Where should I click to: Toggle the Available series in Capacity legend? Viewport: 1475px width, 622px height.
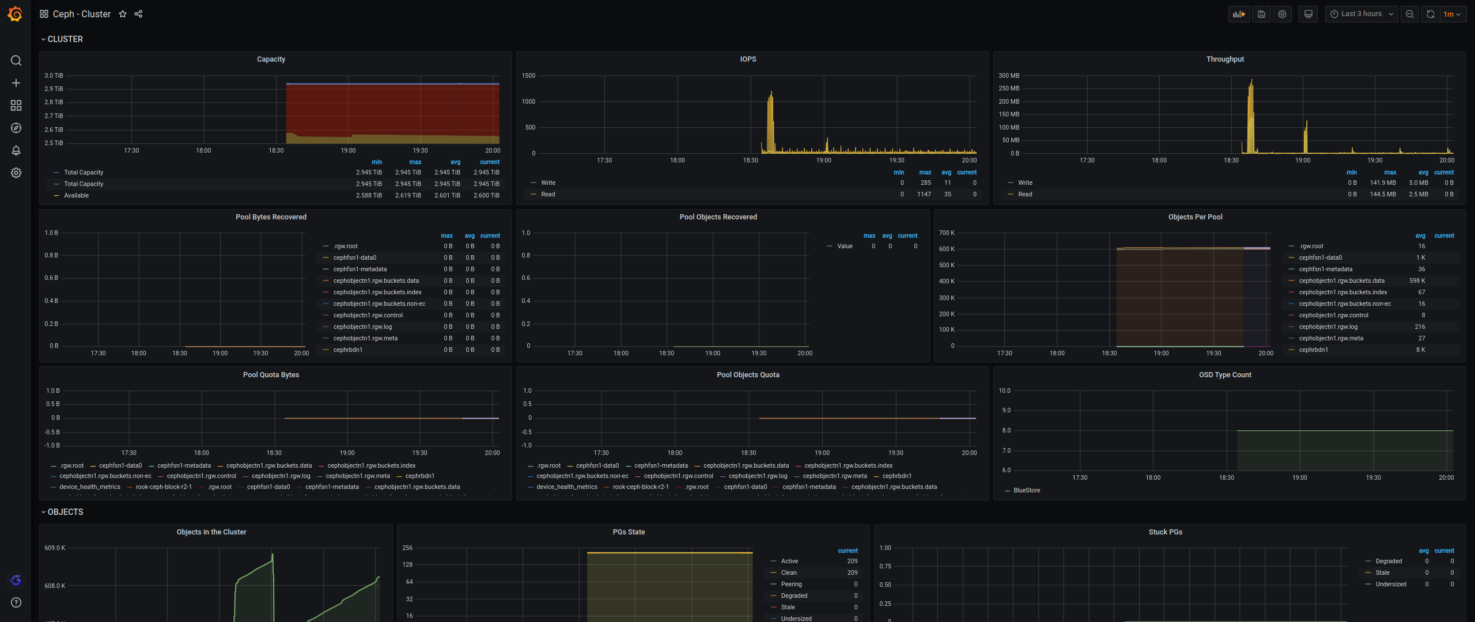[x=76, y=195]
